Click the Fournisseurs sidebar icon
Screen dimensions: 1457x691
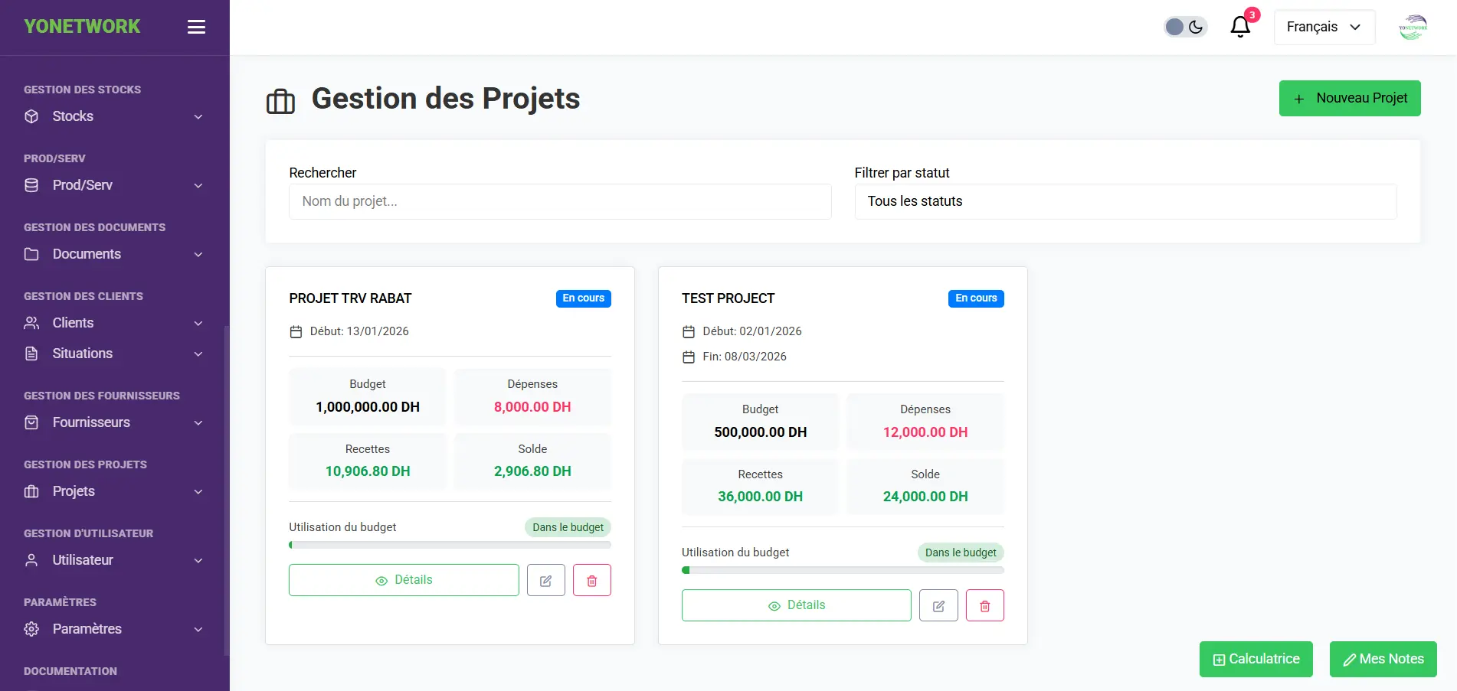coord(31,422)
